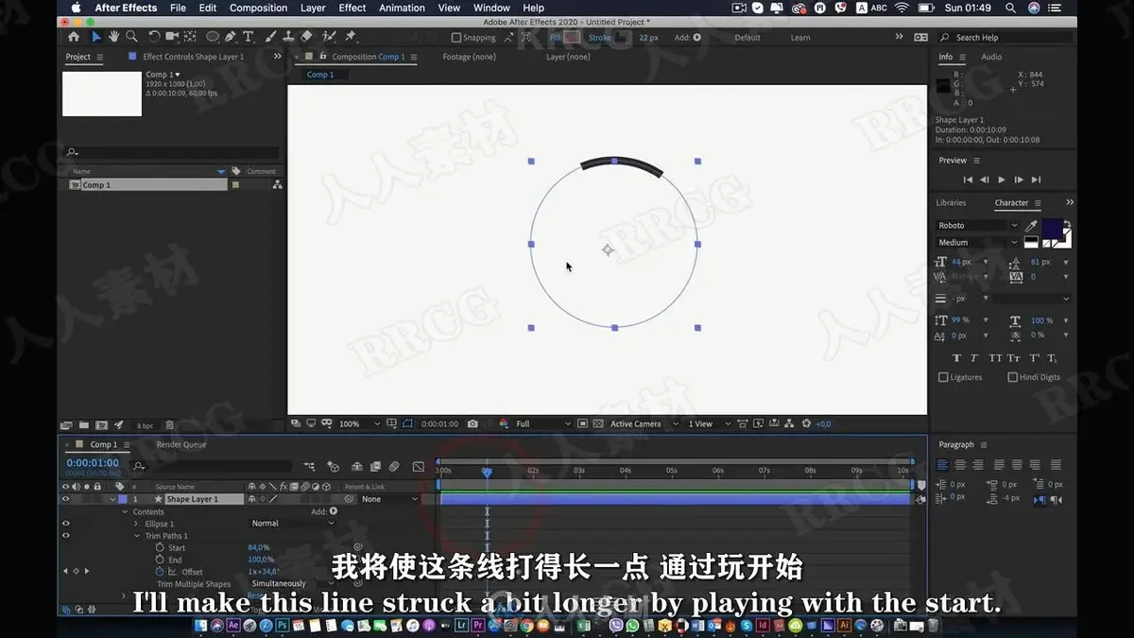Image resolution: width=1134 pixels, height=638 pixels.
Task: Apply Faux Bold style
Action: click(956, 358)
